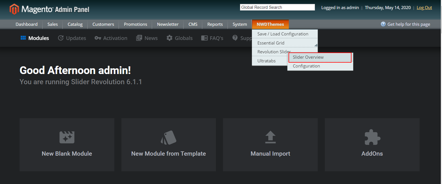Click the Activation key icon
The width and height of the screenshot is (442, 184).
(98, 38)
